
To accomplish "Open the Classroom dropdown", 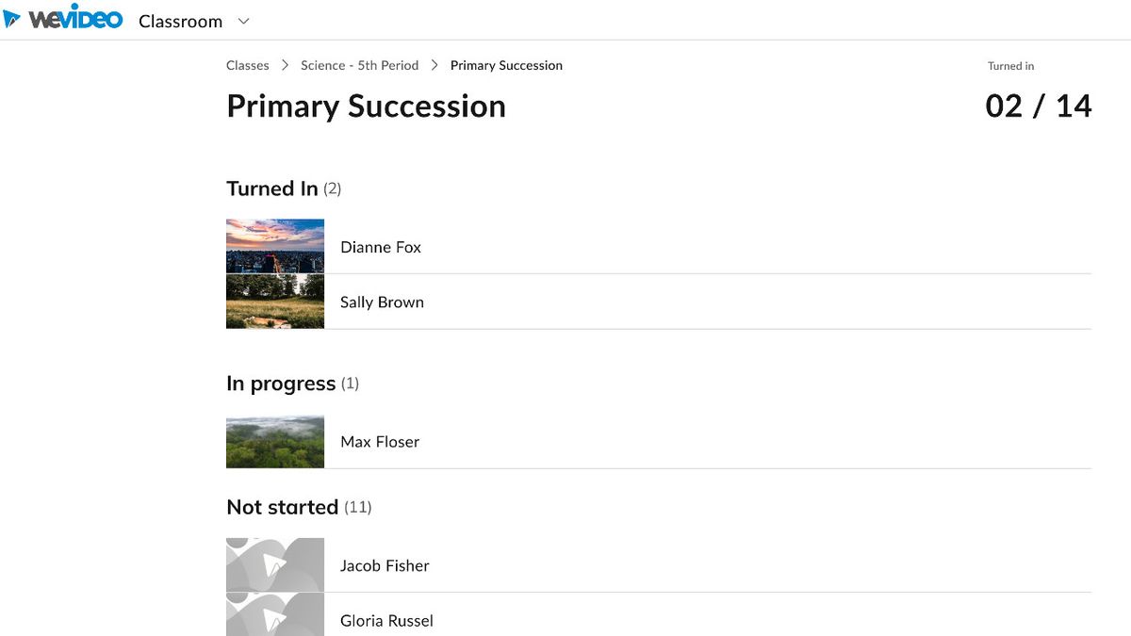I will point(179,21).
